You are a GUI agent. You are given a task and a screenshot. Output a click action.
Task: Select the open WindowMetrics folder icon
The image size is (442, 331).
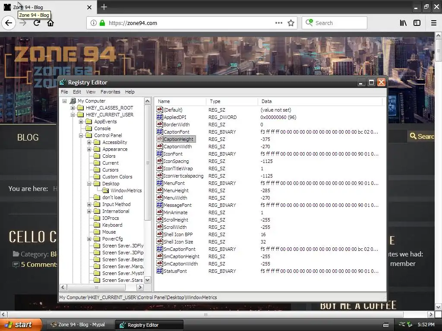[x=105, y=190]
